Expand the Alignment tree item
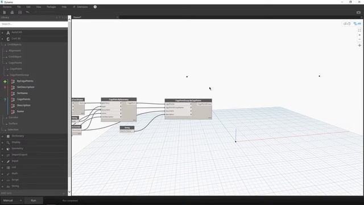Image resolution: width=364 pixels, height=205 pixels. [x=6, y=51]
